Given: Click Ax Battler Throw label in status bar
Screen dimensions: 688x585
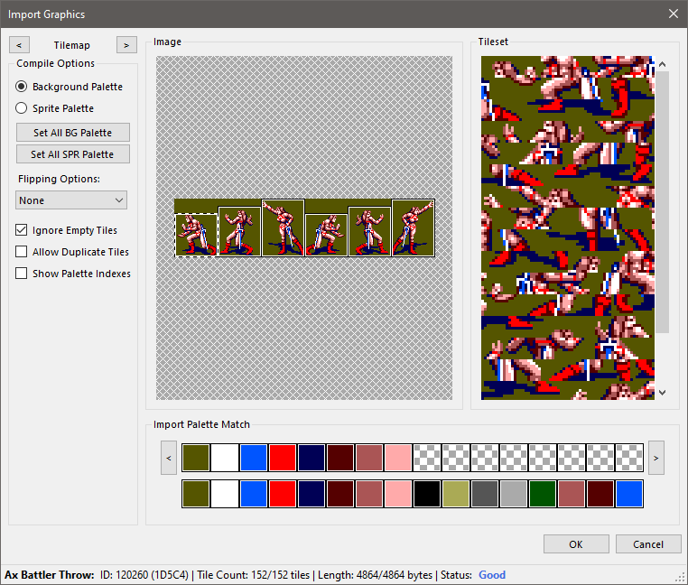Looking at the screenshot, I should [50, 575].
